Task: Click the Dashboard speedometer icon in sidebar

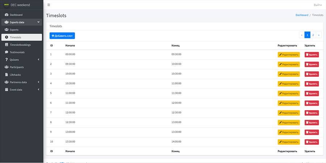Action: pos(7,15)
